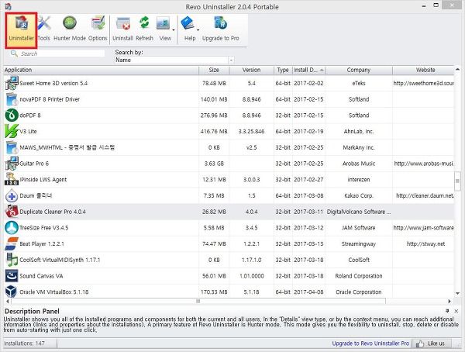
Task: Sort by Version column header
Action: [x=251, y=70]
